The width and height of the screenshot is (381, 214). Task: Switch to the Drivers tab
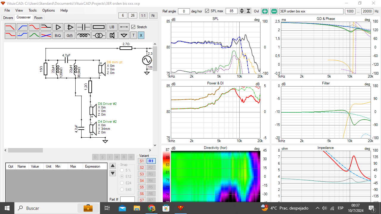[x=8, y=18]
